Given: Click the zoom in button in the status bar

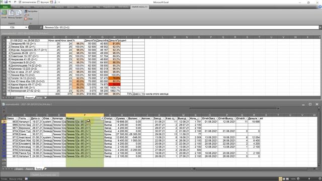Looking at the screenshot, I should tap(320, 179).
